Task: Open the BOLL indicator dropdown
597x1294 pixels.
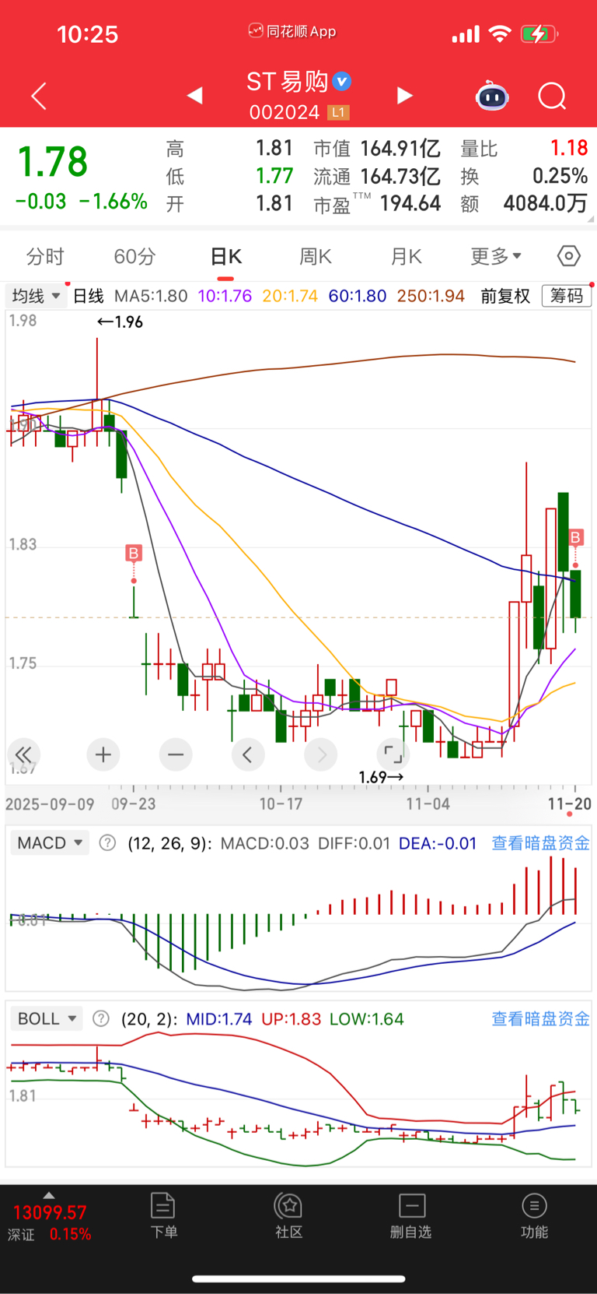Action: pyautogui.click(x=46, y=1018)
